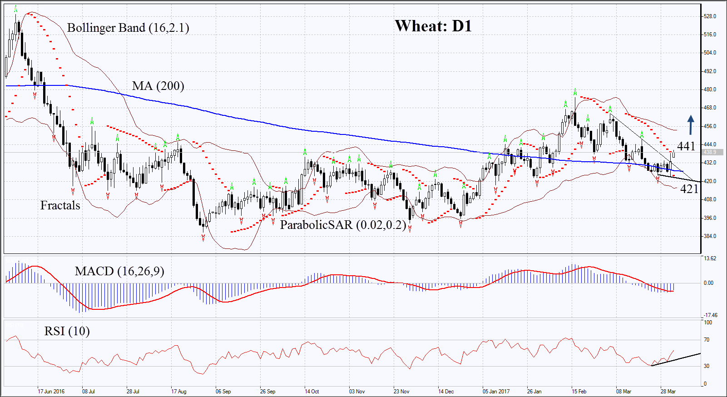Click the MACD (16,26,9) indicator label

pyautogui.click(x=119, y=271)
